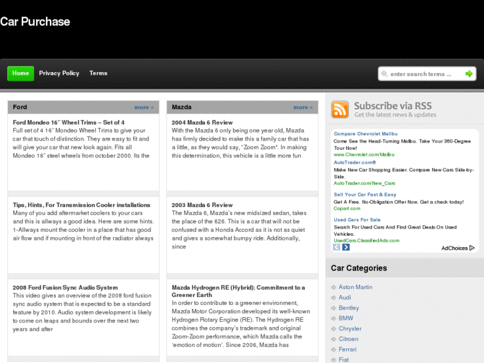This screenshot has width=484, height=363.
Task: Click arrow bullet beside Ferrari
Action: (x=334, y=350)
